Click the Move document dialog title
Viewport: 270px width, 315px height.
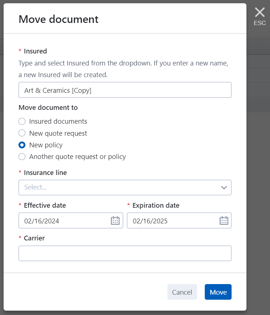(x=58, y=19)
